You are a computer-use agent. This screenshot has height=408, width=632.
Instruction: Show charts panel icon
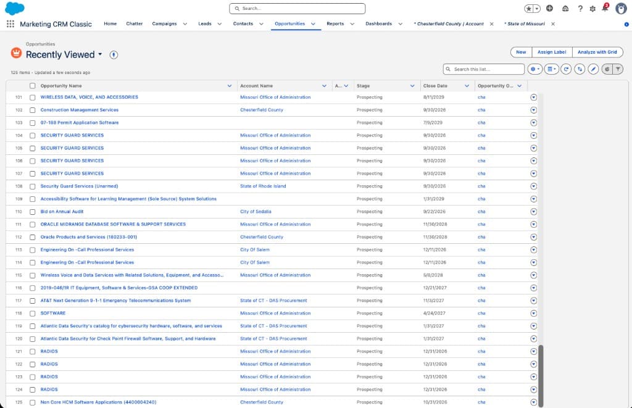(x=607, y=69)
